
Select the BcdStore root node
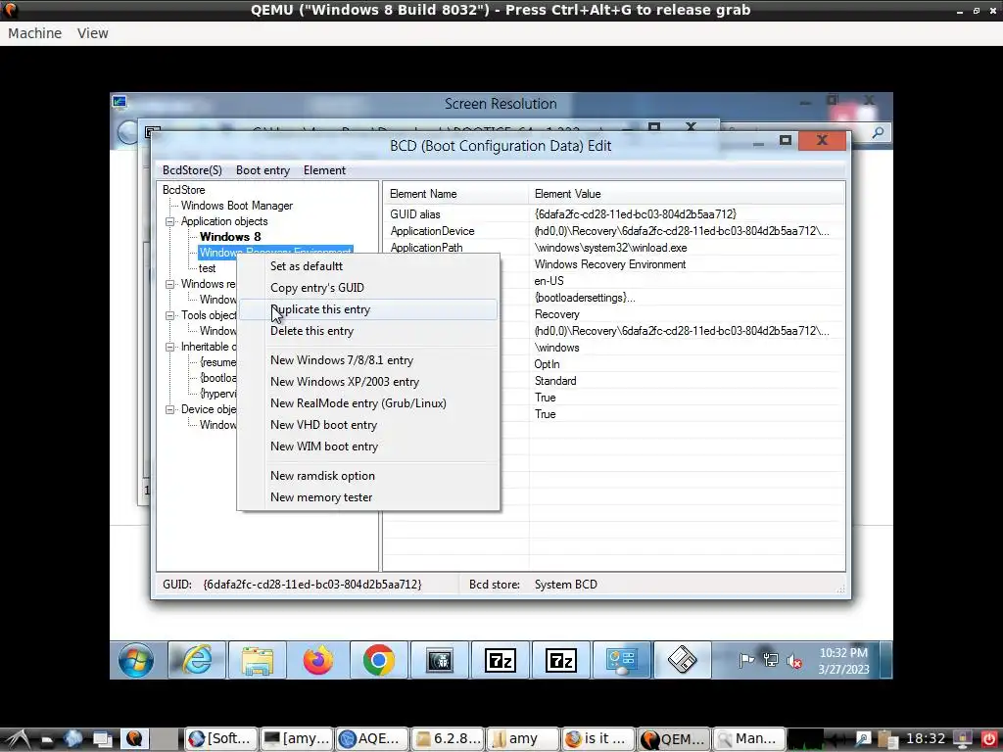[183, 190]
